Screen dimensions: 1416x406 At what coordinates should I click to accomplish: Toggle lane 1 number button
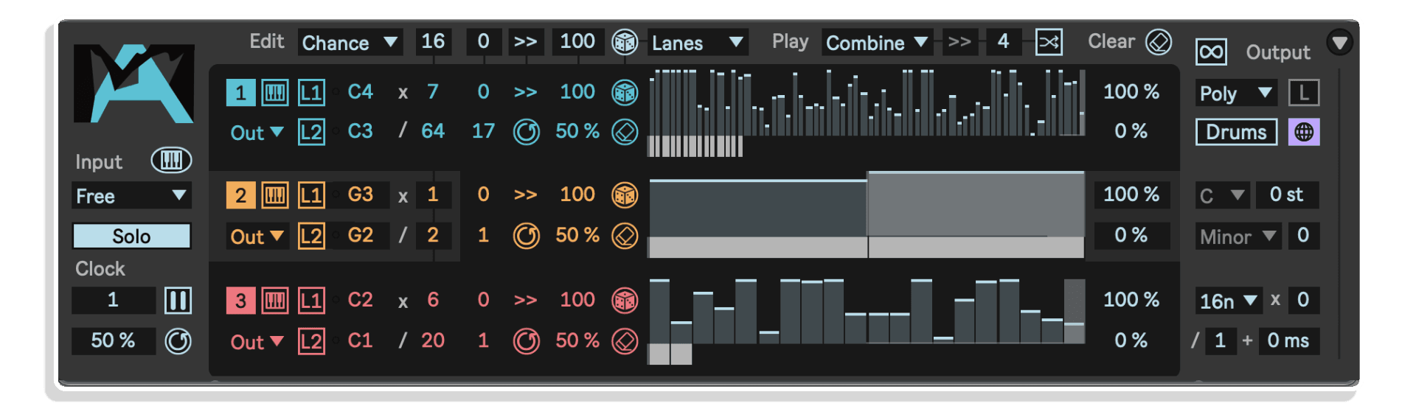[240, 92]
